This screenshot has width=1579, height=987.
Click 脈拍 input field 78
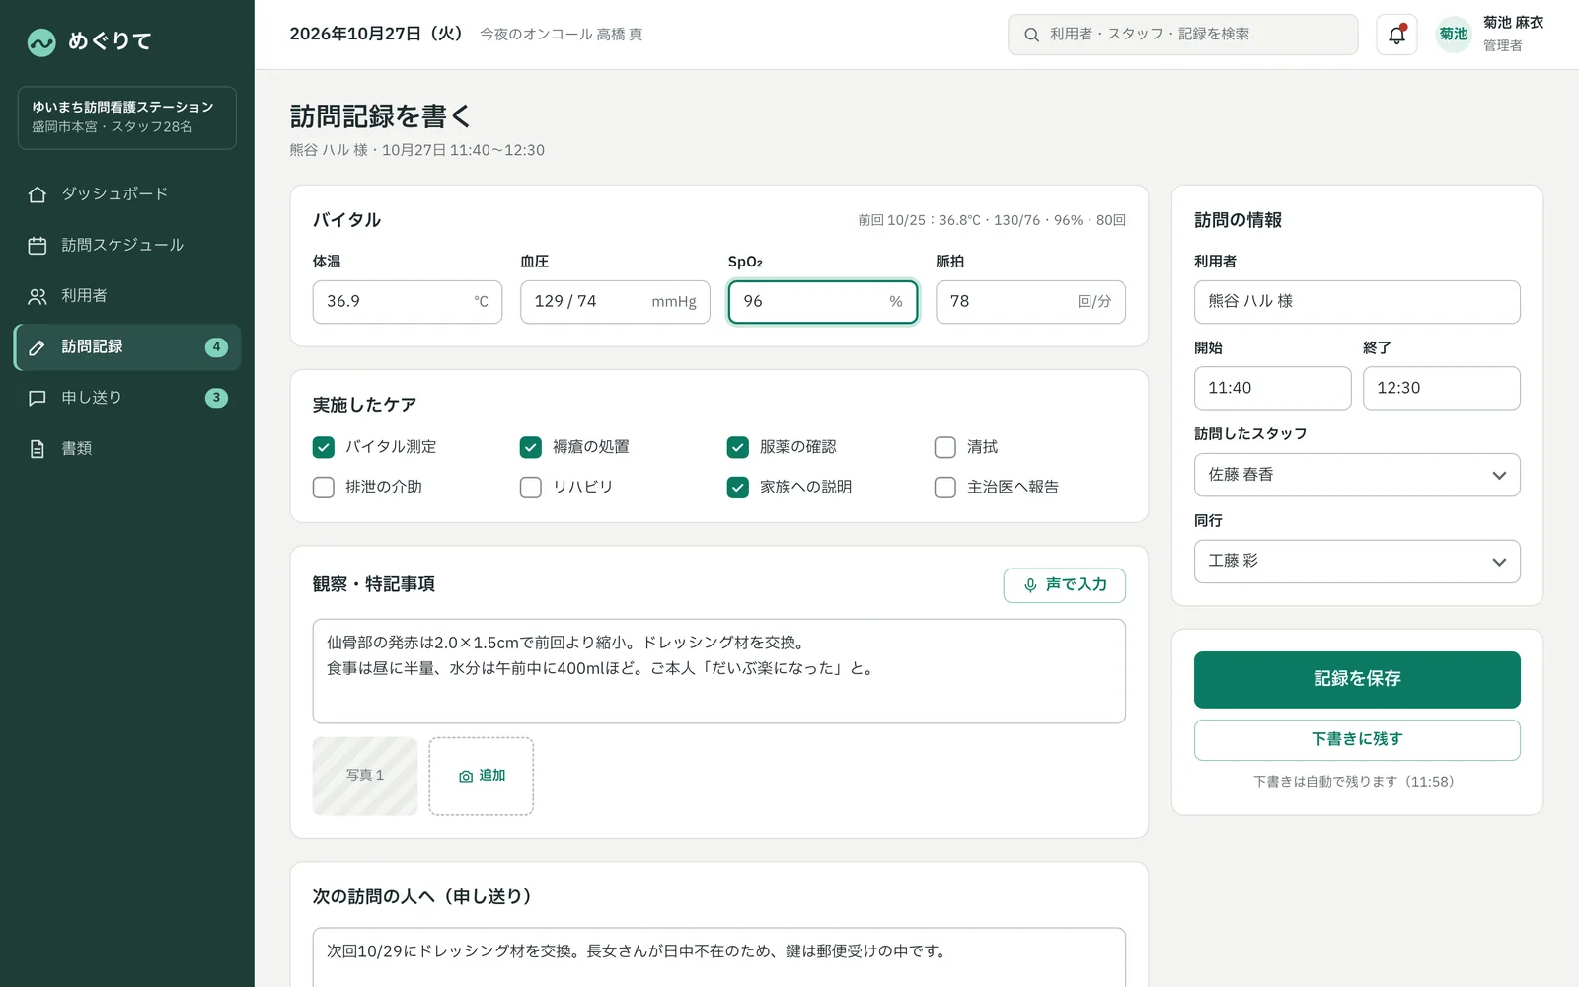click(1030, 302)
